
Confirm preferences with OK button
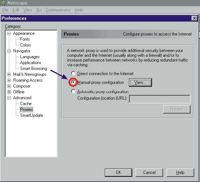pos(118,172)
